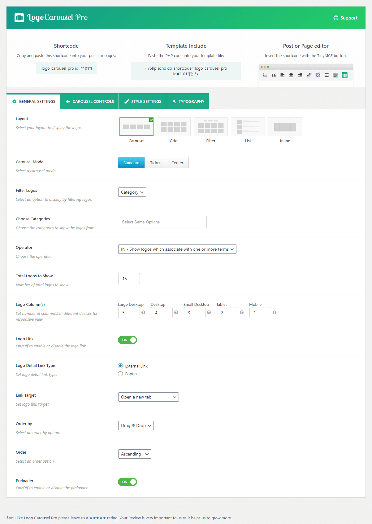
Task: Click the "Logo Detail Link Type" label
Action: tap(35, 366)
